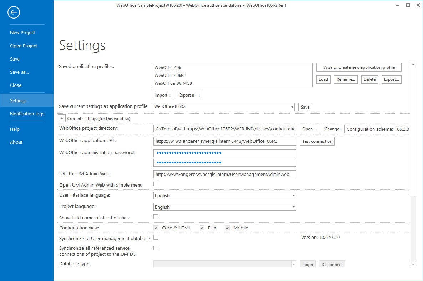Click the back navigation arrow

(x=14, y=12)
